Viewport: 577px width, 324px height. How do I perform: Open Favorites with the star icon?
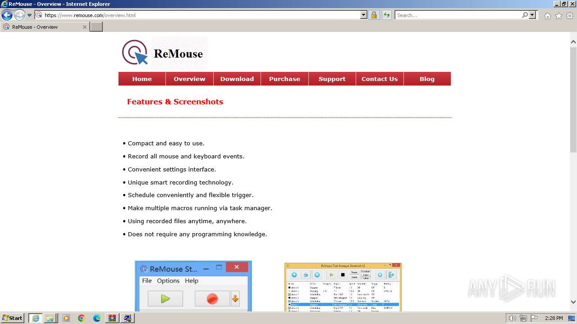(x=559, y=15)
